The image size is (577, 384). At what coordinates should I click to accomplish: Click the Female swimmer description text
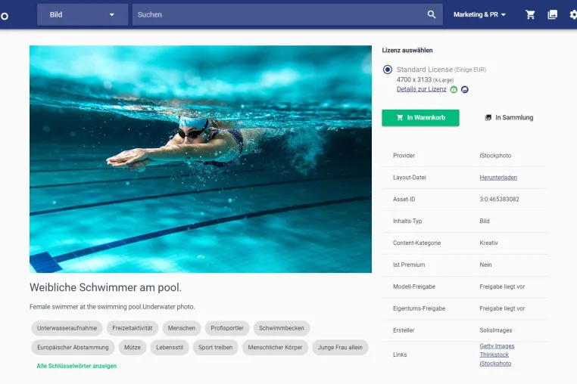coord(112,307)
